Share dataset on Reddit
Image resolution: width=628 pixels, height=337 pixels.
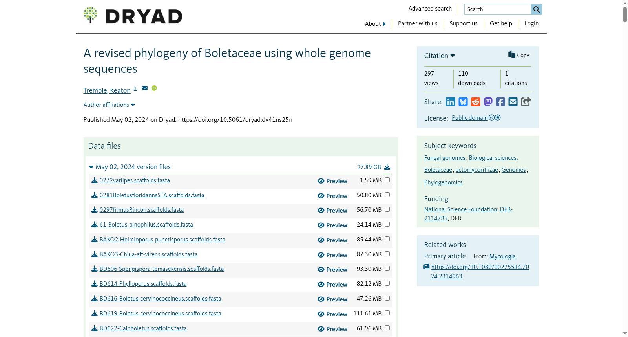click(x=476, y=102)
